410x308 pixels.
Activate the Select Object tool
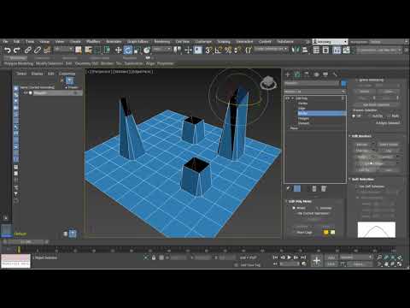[x=79, y=50]
